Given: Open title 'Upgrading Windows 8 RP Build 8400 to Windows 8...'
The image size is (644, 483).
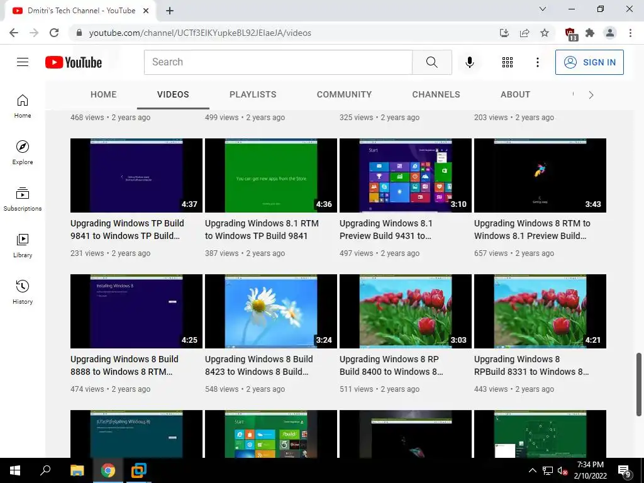Looking at the screenshot, I should pyautogui.click(x=391, y=365).
